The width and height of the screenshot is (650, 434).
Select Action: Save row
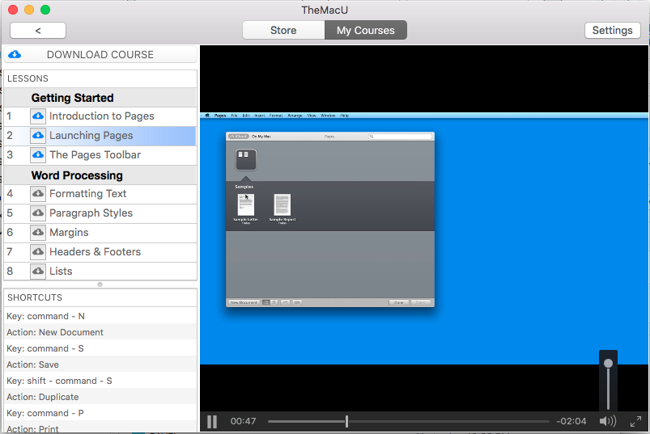tap(100, 364)
